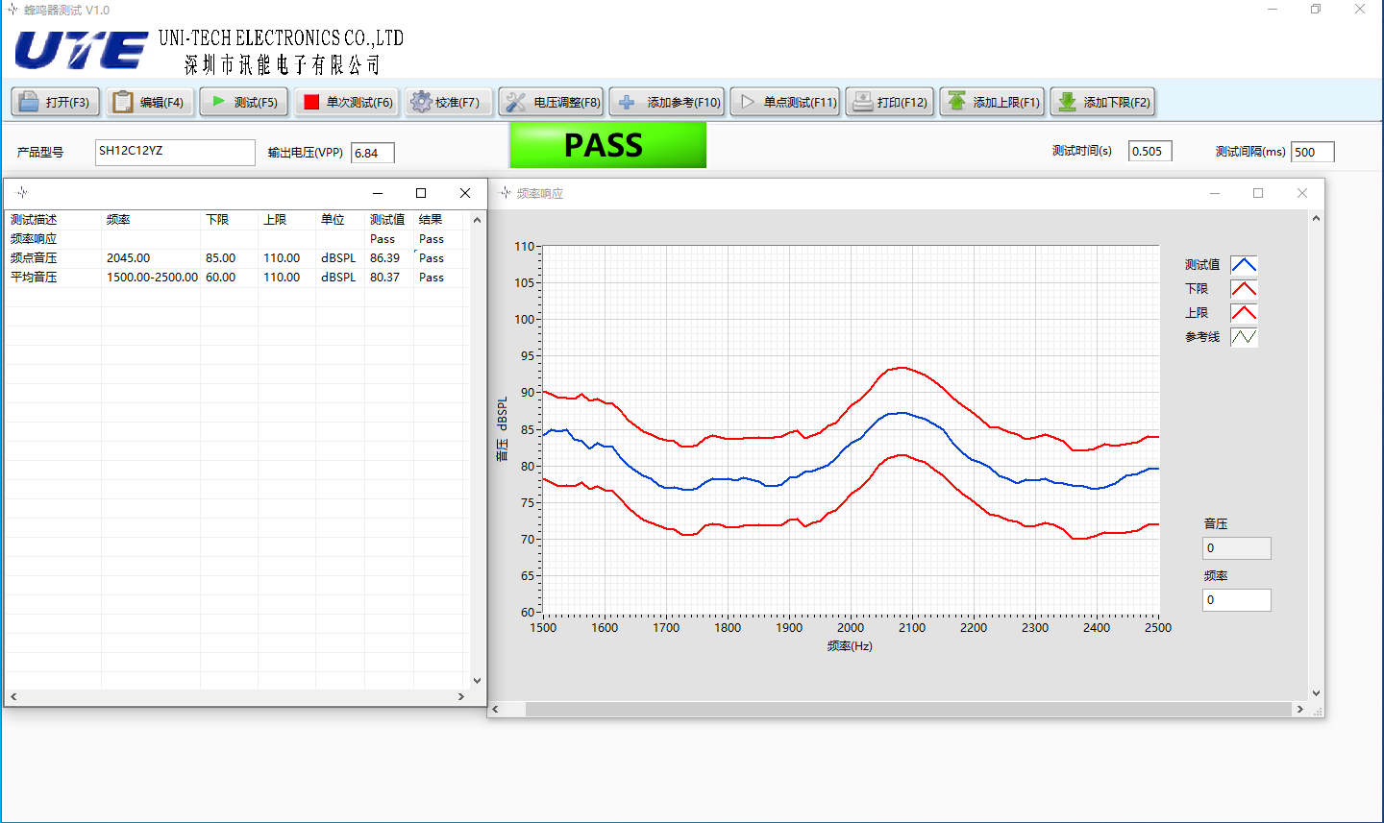Viewport: 1384px width, 823px height.
Task: Click the 编辑(F4) clipboard edit button
Action: (x=149, y=102)
